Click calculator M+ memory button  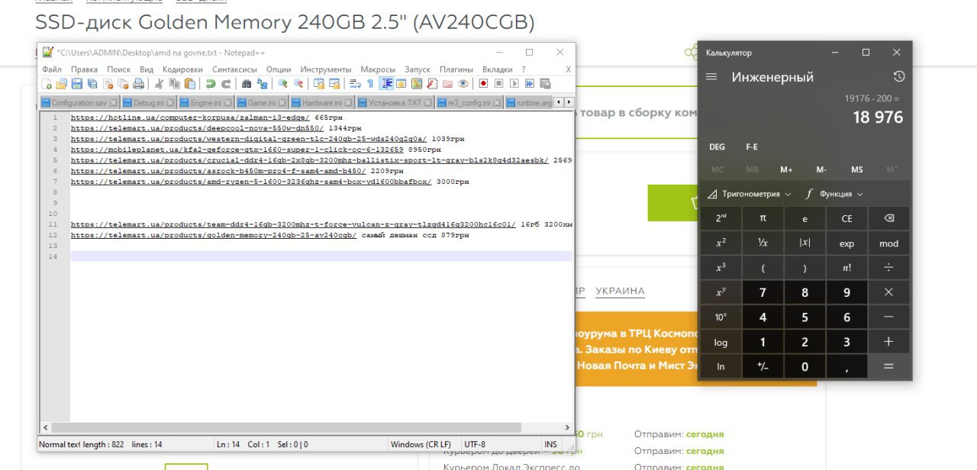[x=786, y=169]
